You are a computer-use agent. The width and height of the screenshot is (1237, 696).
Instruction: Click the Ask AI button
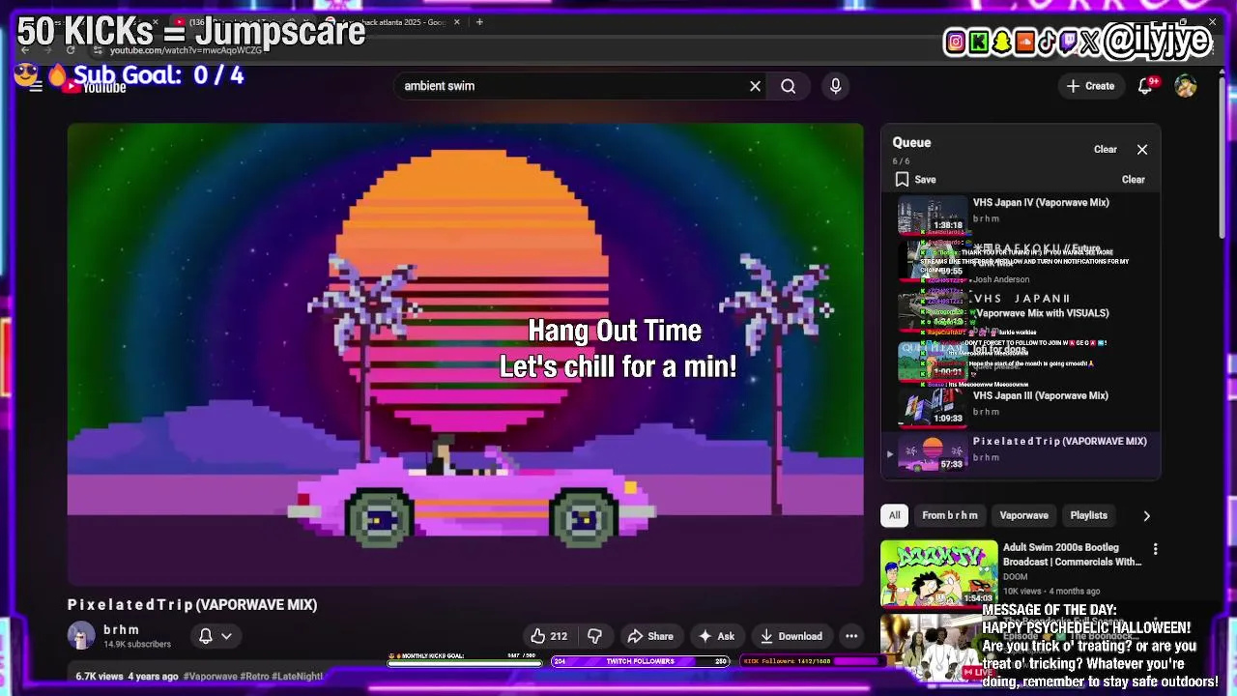[x=716, y=636]
